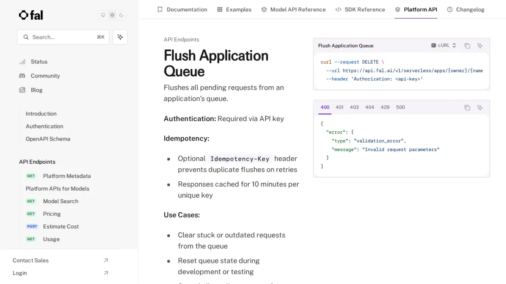Click the Idempotency-Key inline code

point(240,159)
